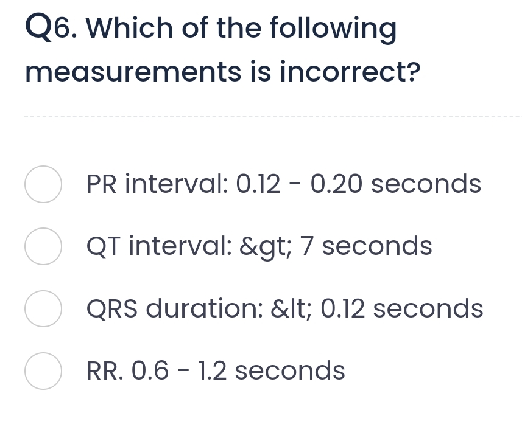Click the blank area below the answer options
The width and height of the screenshot is (522, 441).
click(x=261, y=420)
